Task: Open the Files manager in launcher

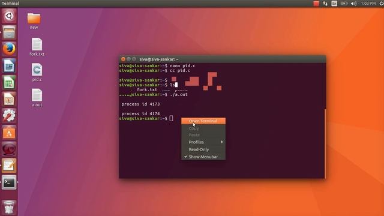Action: (9, 32)
